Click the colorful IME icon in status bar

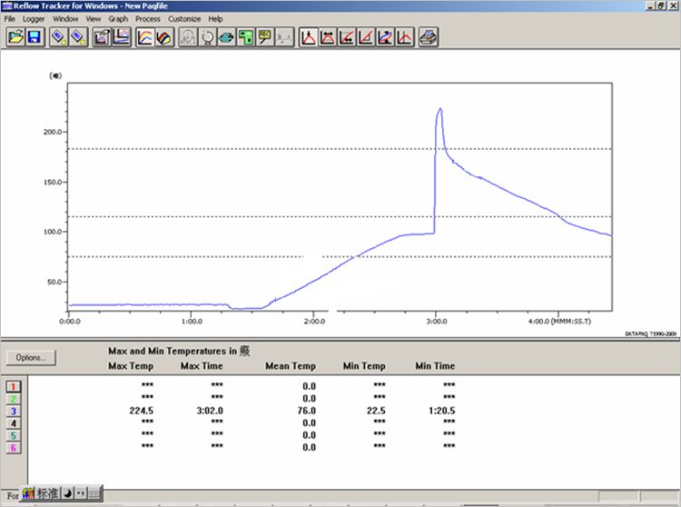[x=29, y=493]
